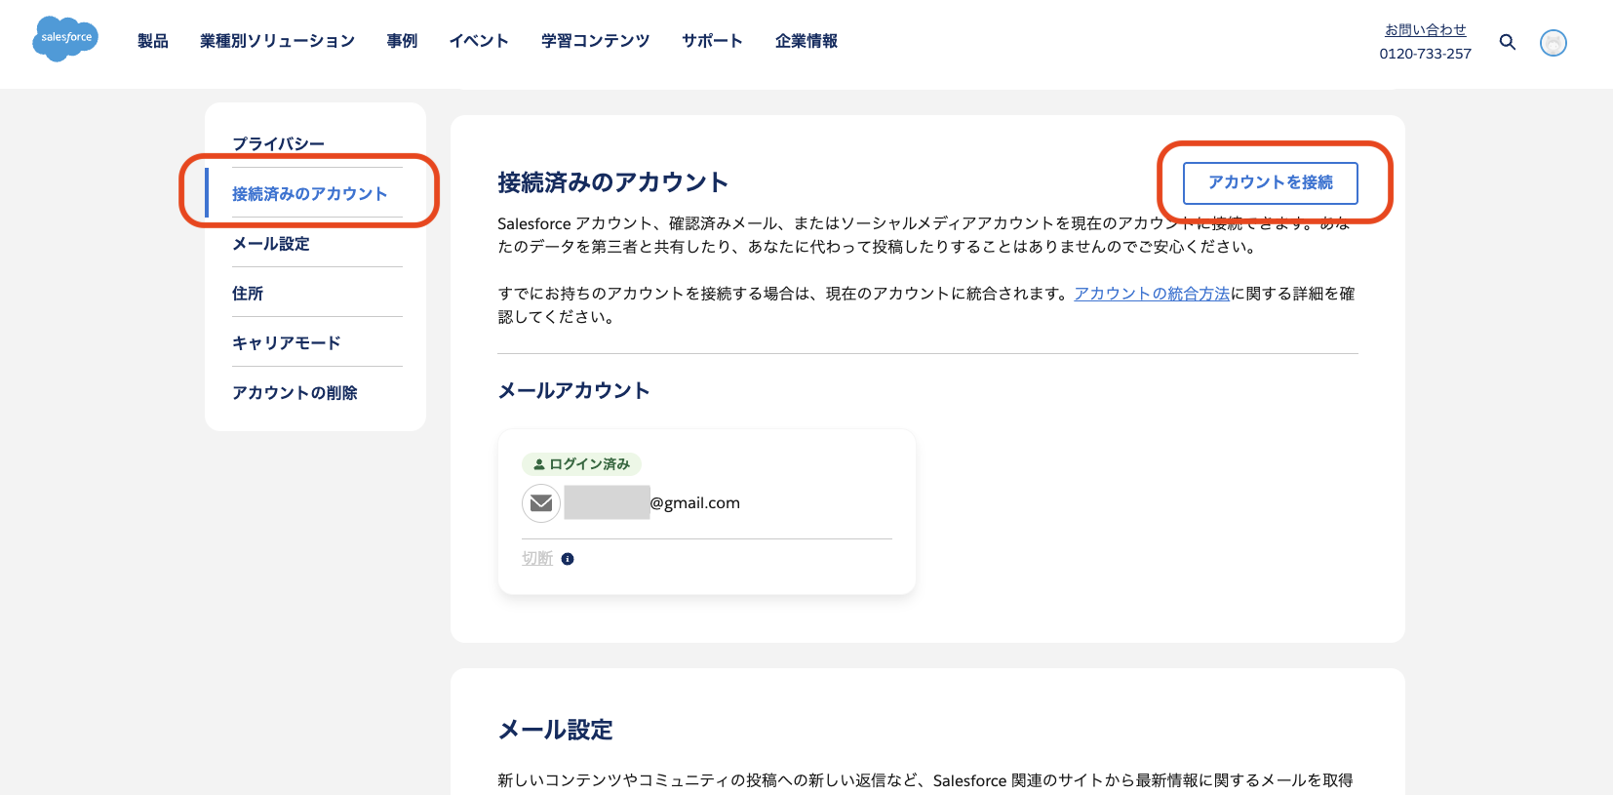
Task: Open the サポート menu
Action: click(712, 41)
